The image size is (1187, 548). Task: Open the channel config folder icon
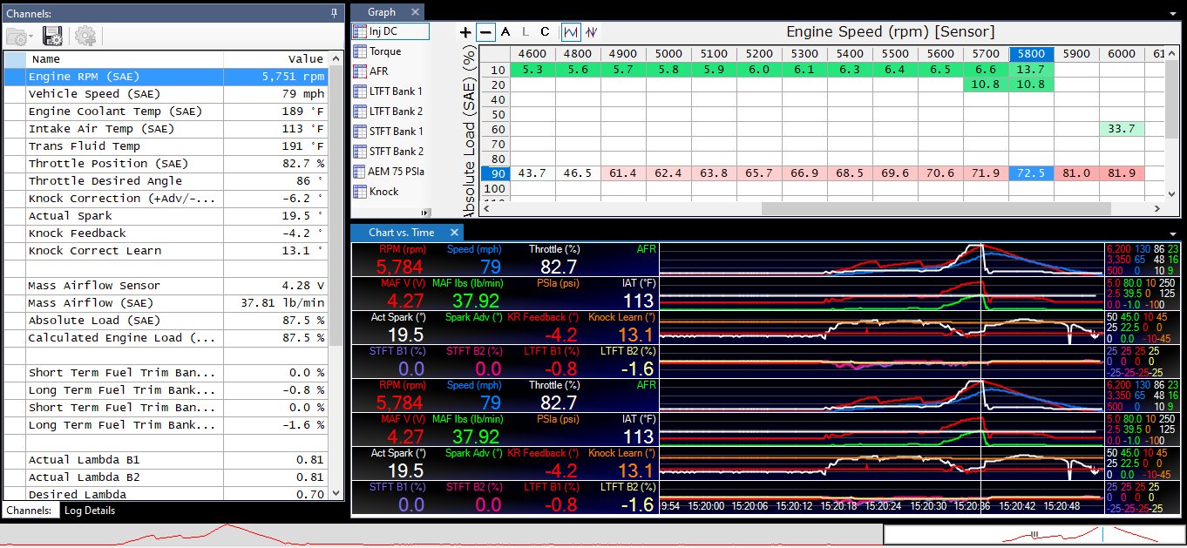click(19, 37)
